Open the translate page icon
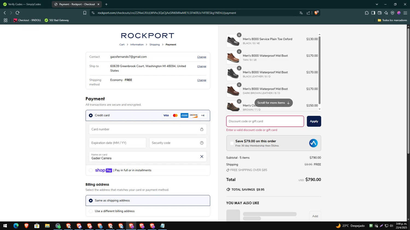Viewport: 410px width, 230px height. tap(301, 13)
